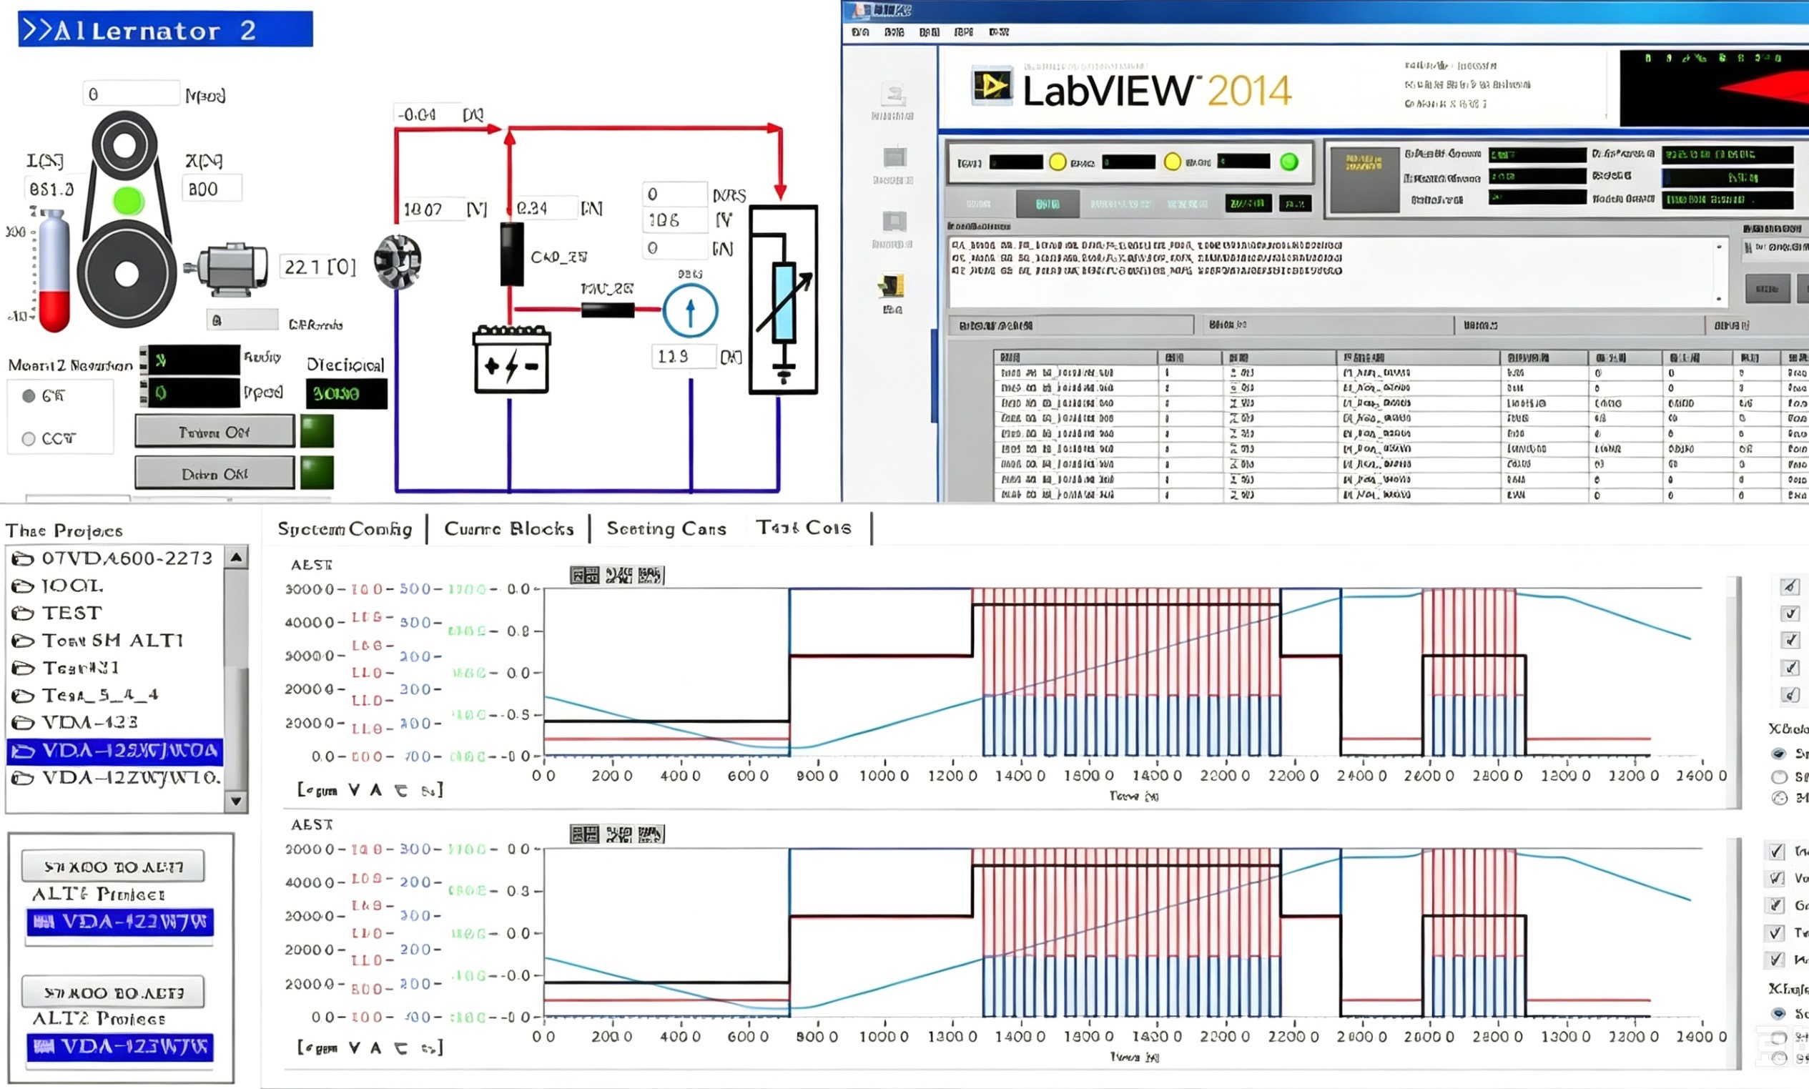Toggle the 'Vo' checkbox beside lower chart
This screenshot has height=1089, width=1809.
pyautogui.click(x=1776, y=878)
